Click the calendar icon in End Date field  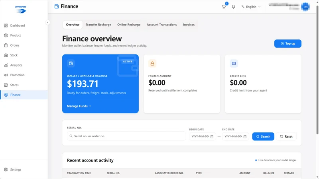coord(245,136)
